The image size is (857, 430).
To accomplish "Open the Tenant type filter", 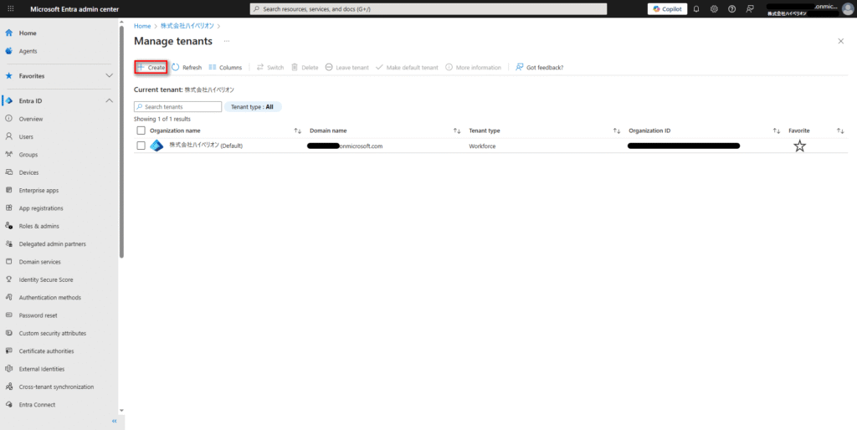I will click(252, 107).
